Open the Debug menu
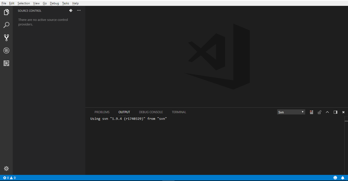 point(54,3)
